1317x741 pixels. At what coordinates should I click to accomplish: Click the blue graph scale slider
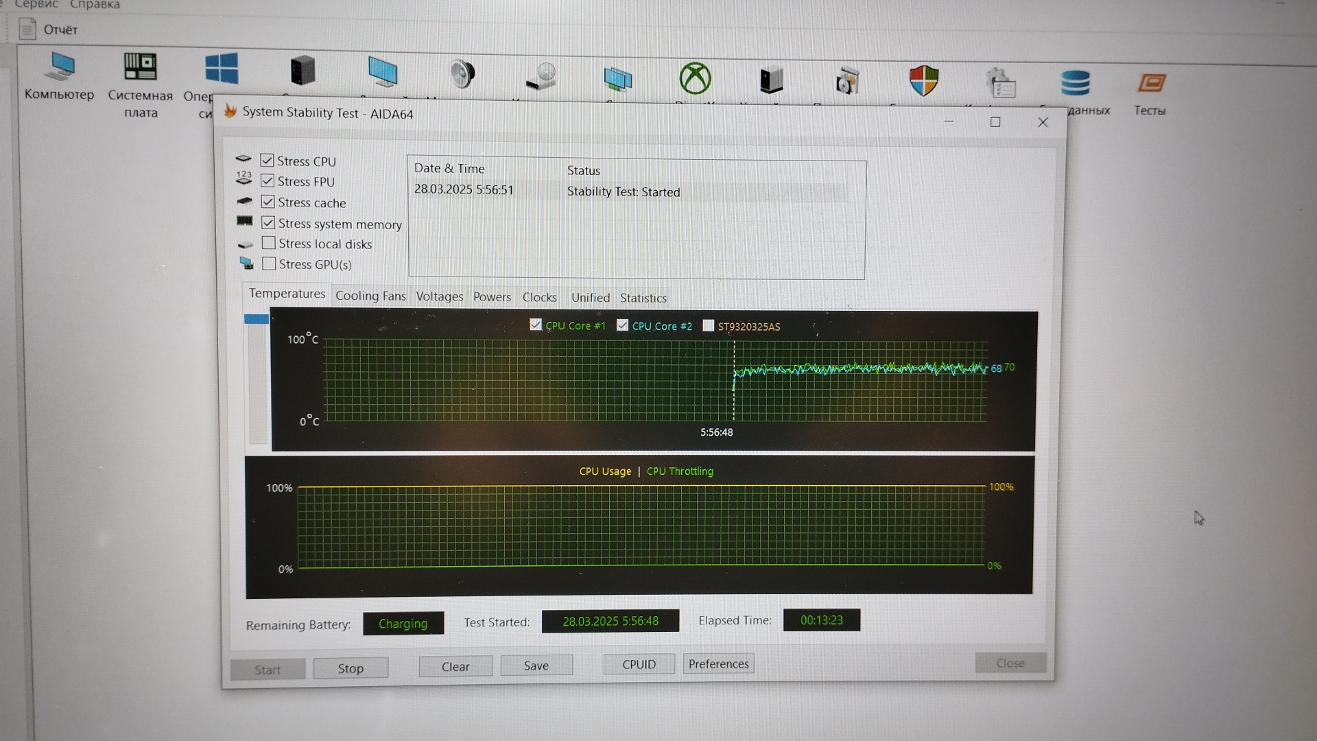pos(257,319)
